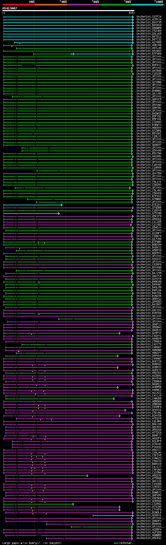The width and height of the screenshot is (166, 545).
Task: Select label UniRef100_P36160
Action: tap(149, 447)
